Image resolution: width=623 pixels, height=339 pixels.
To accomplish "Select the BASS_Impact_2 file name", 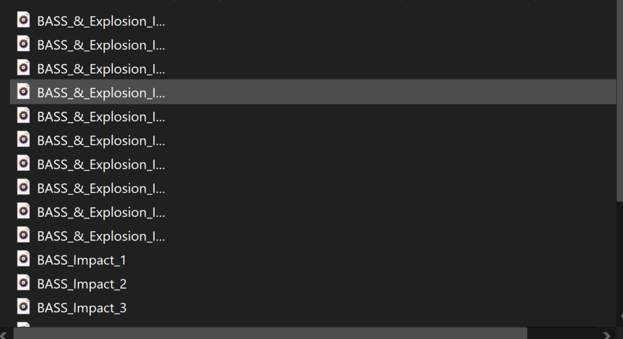I will pos(81,284).
